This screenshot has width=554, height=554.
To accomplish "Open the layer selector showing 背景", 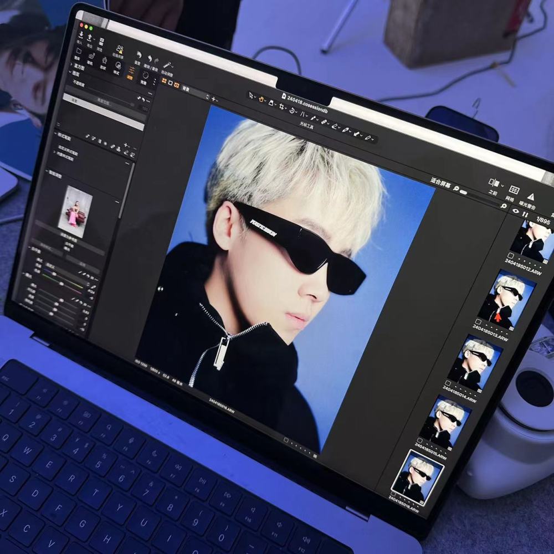I will pos(196,93).
